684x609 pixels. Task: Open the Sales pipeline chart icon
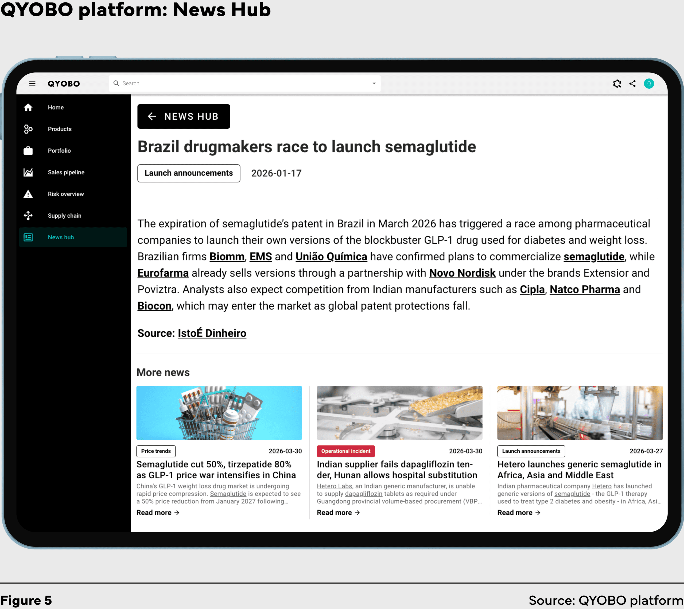[x=28, y=172]
